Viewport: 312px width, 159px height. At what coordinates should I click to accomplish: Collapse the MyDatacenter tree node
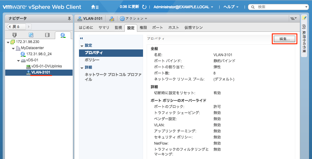[x=13, y=48]
